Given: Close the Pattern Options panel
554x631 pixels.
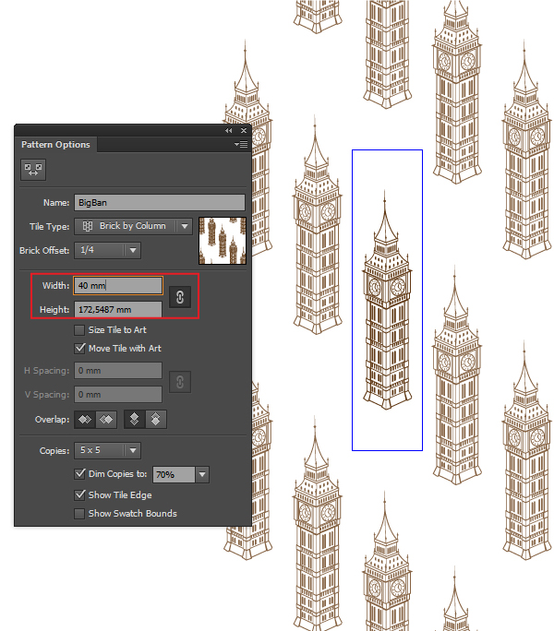Looking at the screenshot, I should coord(244,130).
